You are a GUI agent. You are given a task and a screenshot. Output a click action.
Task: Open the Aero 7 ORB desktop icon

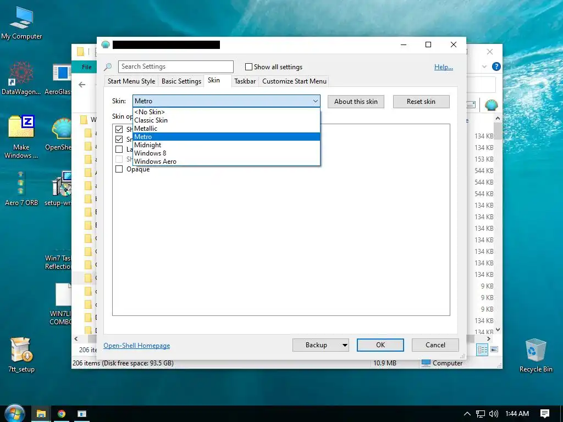21,188
